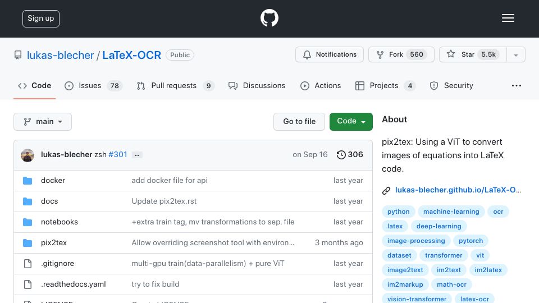Show more repository tabs via ellipsis
Image resolution: width=539 pixels, height=303 pixels.
(x=517, y=85)
